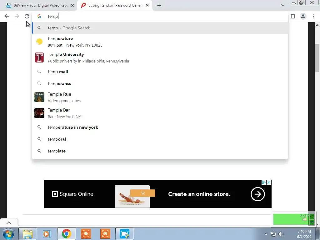The width and height of the screenshot is (320, 240).
Task: Click the Google G icon in address bar
Action: click(39, 16)
